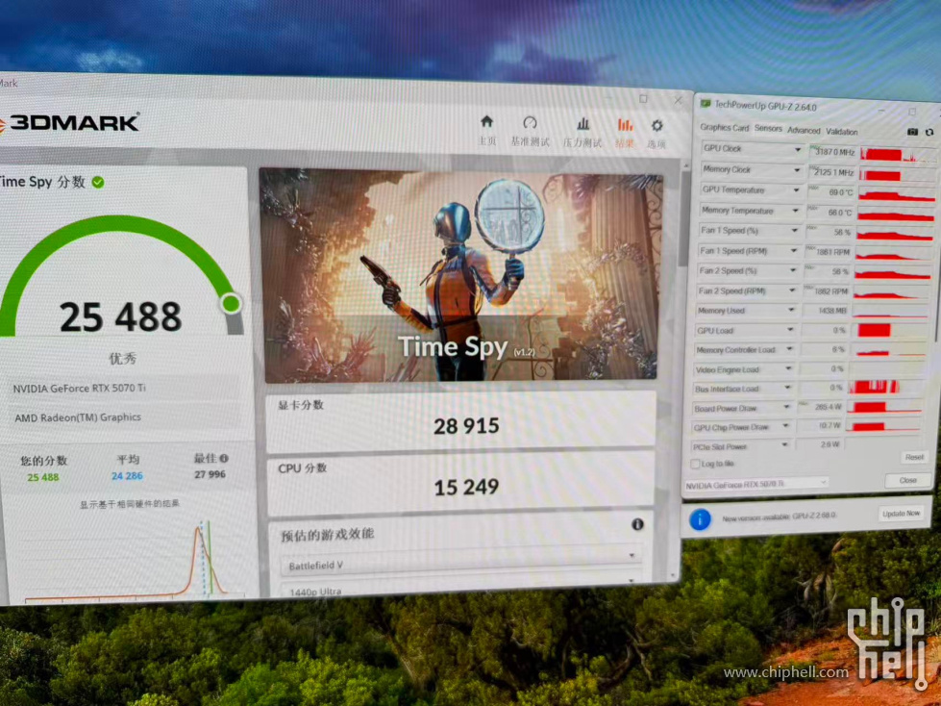Switch to the Advanced tab
The image size is (941, 706).
(804, 130)
